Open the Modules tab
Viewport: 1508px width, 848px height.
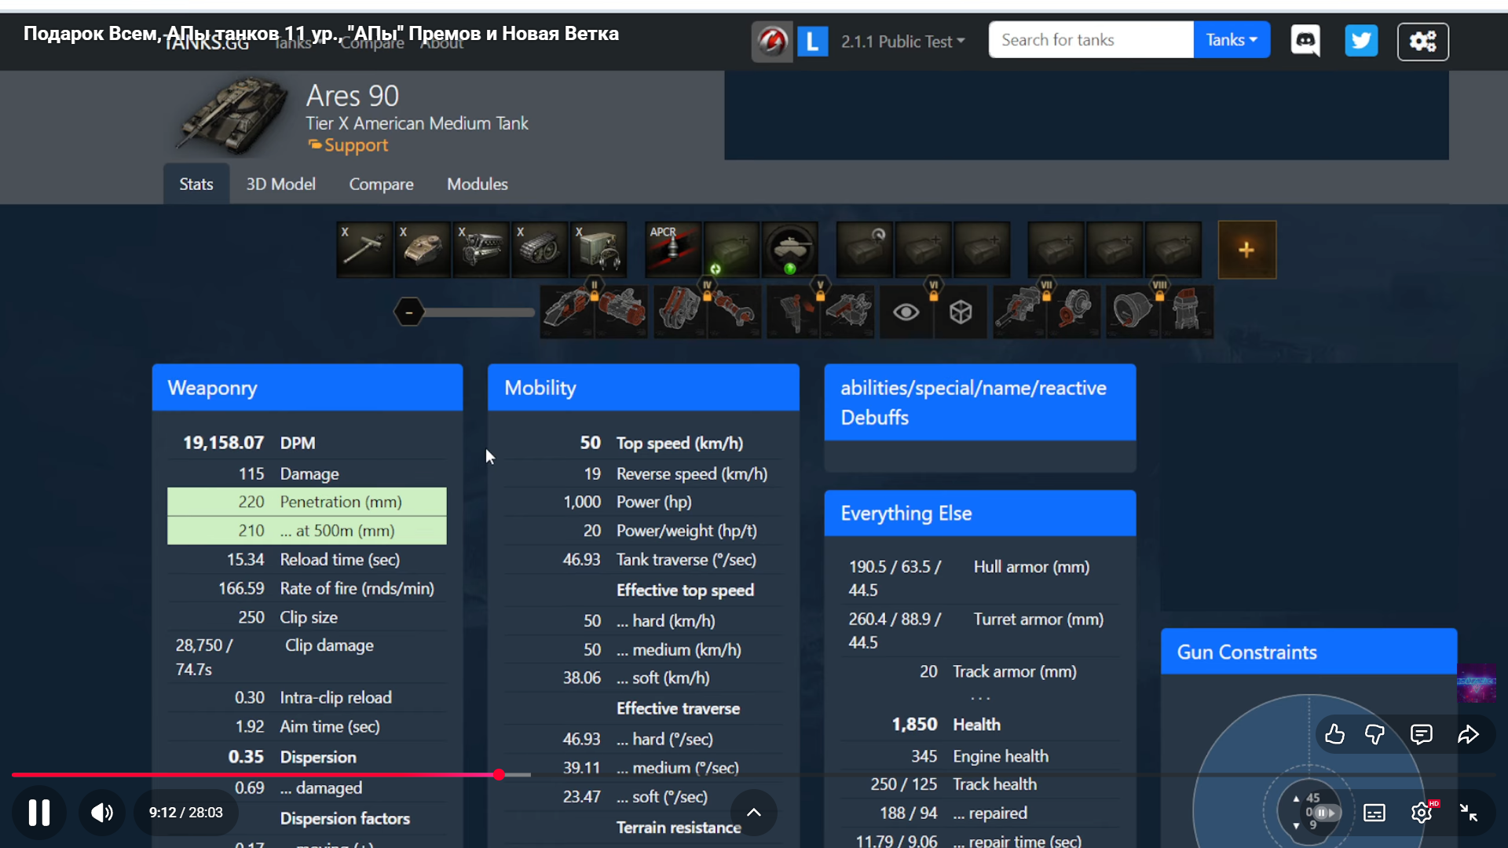pos(477,184)
